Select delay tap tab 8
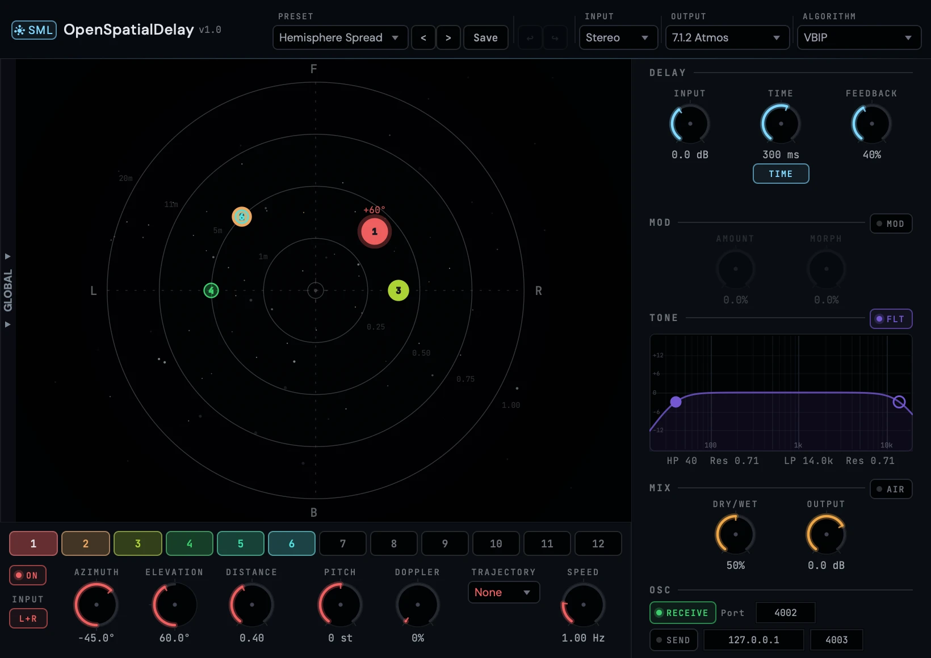This screenshot has height=658, width=931. click(x=394, y=543)
